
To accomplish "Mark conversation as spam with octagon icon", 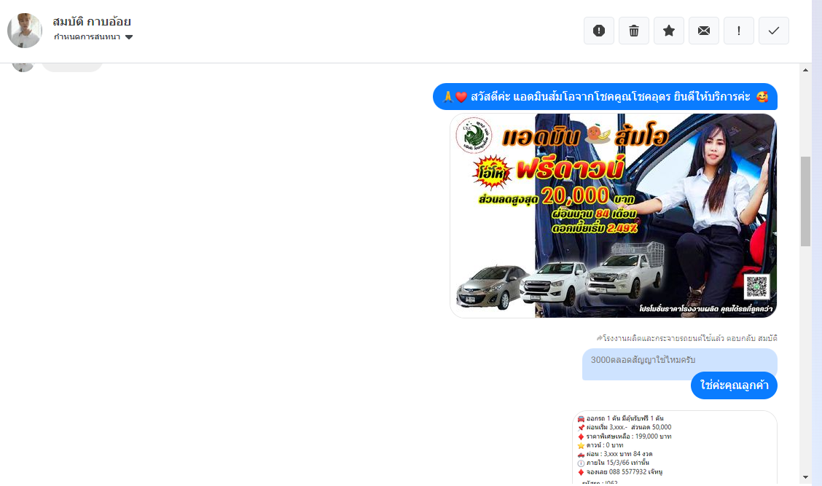I will click(x=599, y=31).
